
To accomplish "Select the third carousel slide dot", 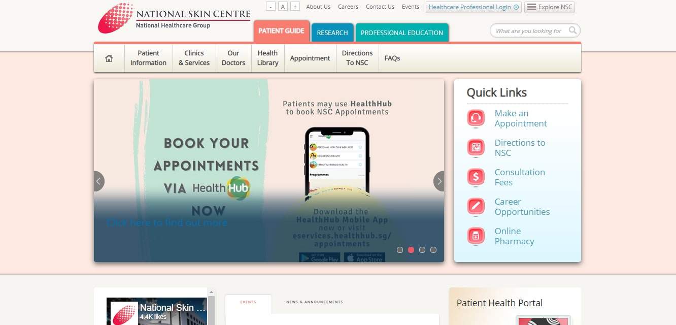I will (422, 250).
